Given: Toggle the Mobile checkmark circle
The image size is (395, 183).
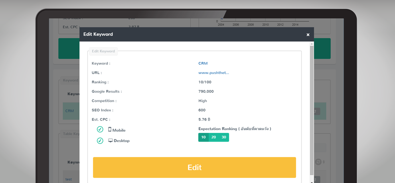Looking at the screenshot, I should click(x=100, y=130).
